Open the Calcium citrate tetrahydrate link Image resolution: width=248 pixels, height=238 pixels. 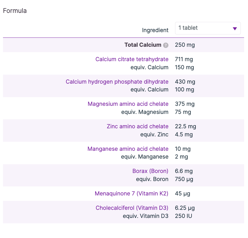(x=132, y=59)
